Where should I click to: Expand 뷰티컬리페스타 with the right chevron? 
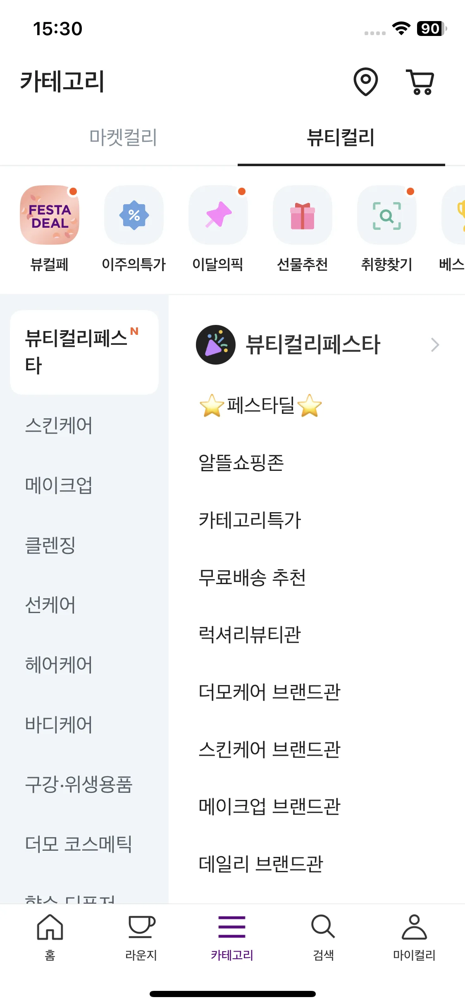[x=435, y=345]
